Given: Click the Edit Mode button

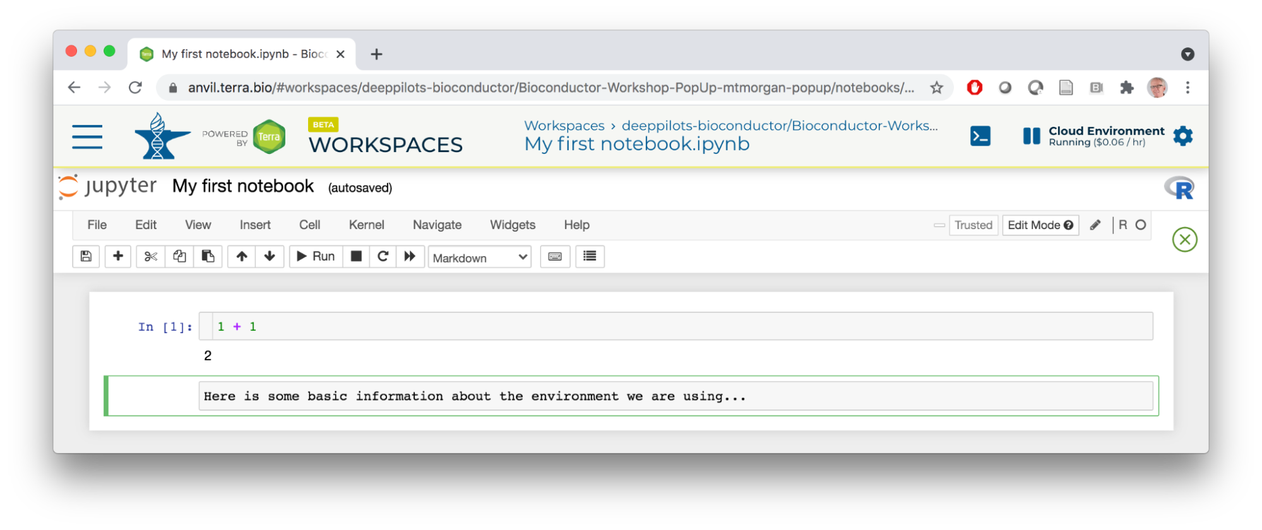Looking at the screenshot, I should (x=1040, y=225).
